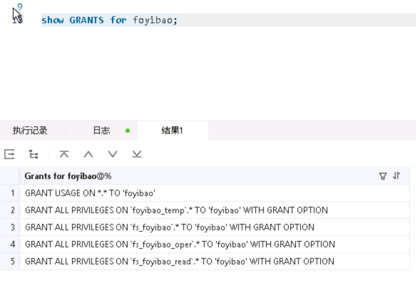Go to next row arrow
The width and height of the screenshot is (416, 286).
click(113, 154)
